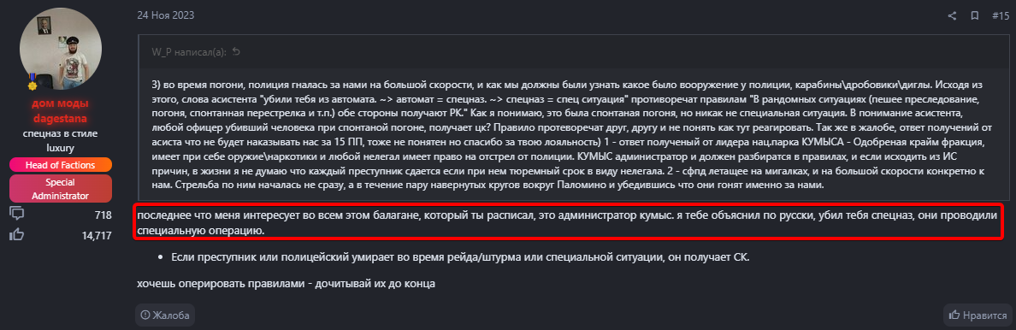Image resolution: width=1016 pixels, height=330 pixels.
Task: Click the W_P написал(а) quote attribution
Action: click(188, 52)
